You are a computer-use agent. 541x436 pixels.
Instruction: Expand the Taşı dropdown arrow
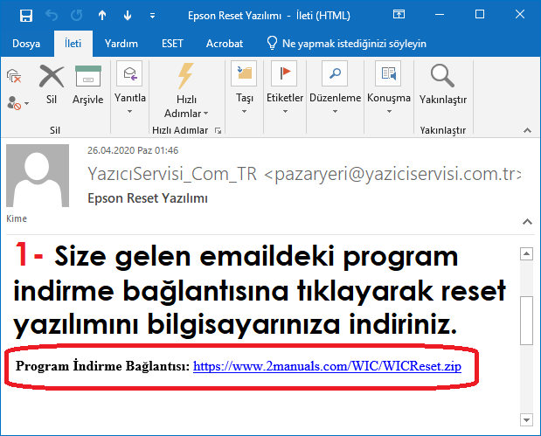coord(244,111)
